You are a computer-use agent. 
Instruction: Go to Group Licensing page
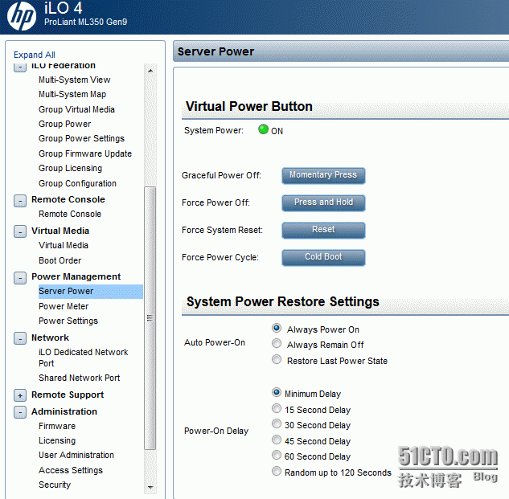coord(71,168)
